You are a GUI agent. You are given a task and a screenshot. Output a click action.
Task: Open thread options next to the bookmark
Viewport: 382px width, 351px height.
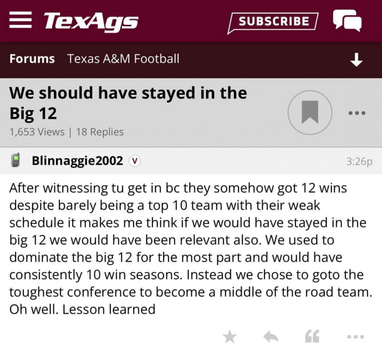pos(357,113)
